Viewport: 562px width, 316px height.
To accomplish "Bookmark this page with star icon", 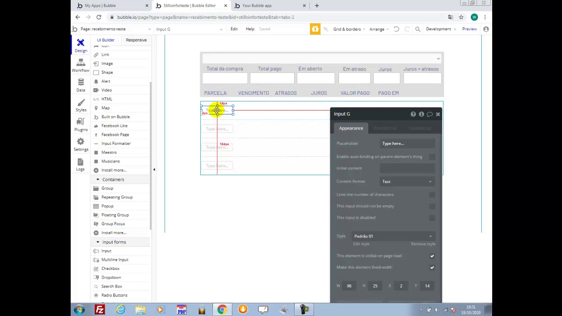I will point(461,17).
